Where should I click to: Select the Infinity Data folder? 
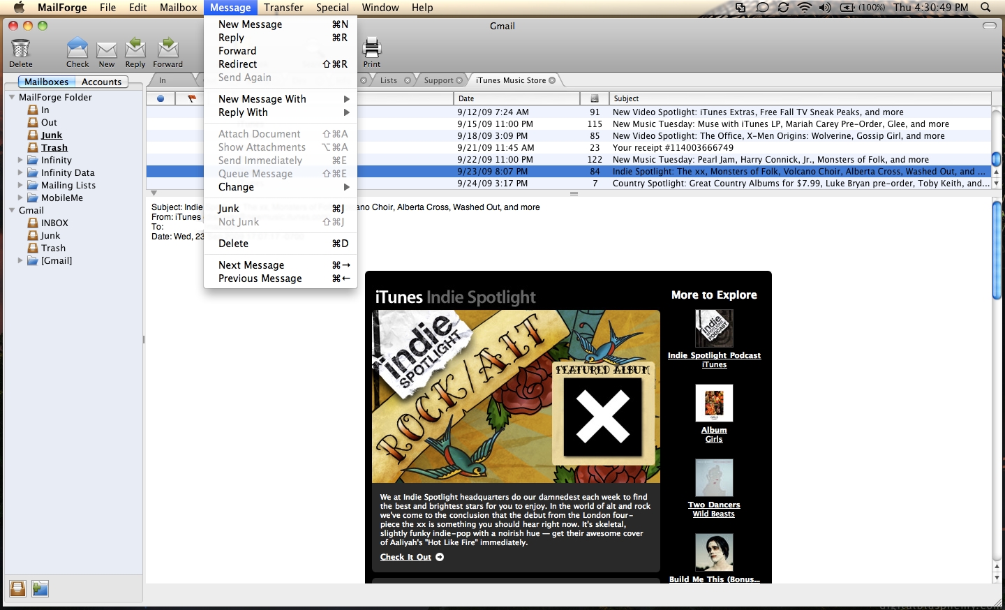point(68,172)
